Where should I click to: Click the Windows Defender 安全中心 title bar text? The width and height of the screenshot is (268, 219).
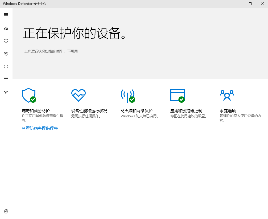pyautogui.click(x=25, y=4)
